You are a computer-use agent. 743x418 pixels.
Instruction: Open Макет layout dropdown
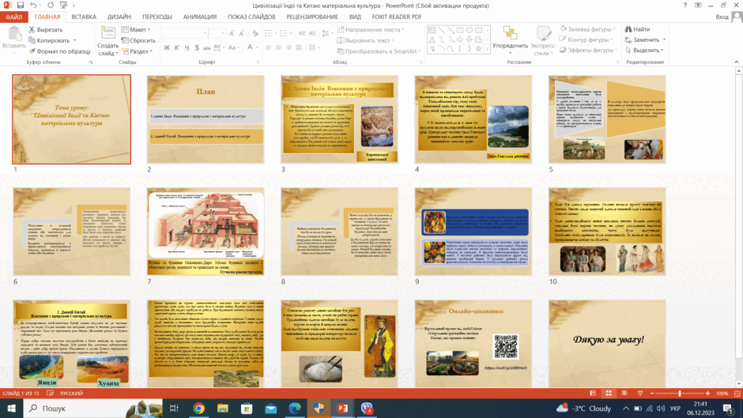(x=136, y=29)
